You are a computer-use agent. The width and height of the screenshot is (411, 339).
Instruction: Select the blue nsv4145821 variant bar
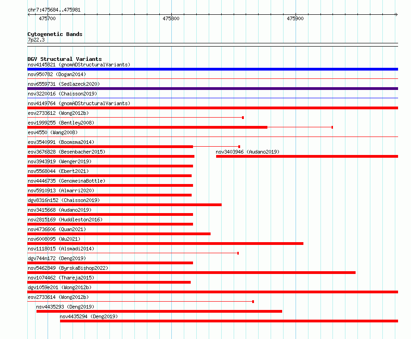coord(212,69)
